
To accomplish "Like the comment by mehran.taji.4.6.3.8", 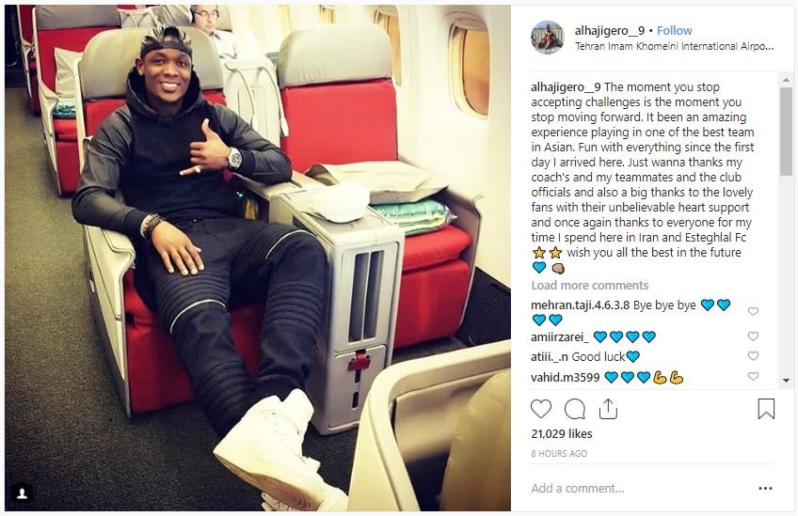I will pos(753,311).
